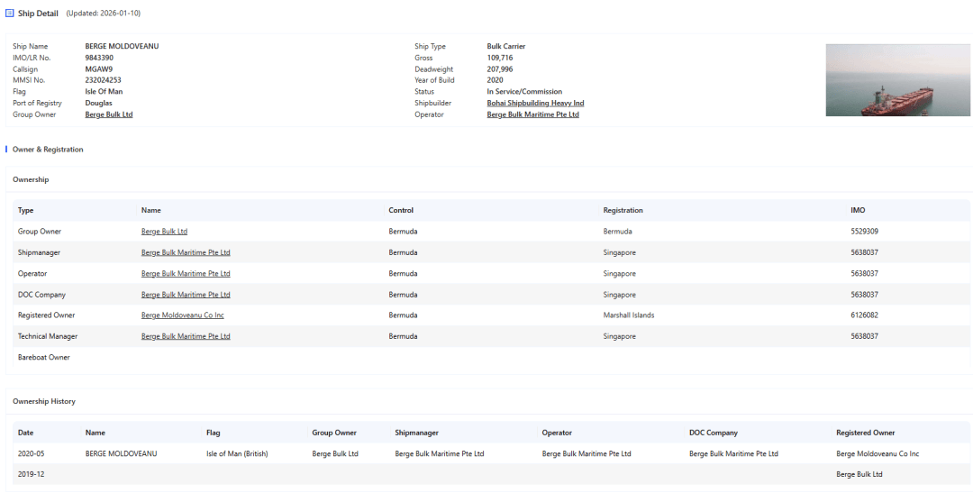Open DOC Company row company link
Viewport: 973px width, 493px height.
[x=186, y=295]
